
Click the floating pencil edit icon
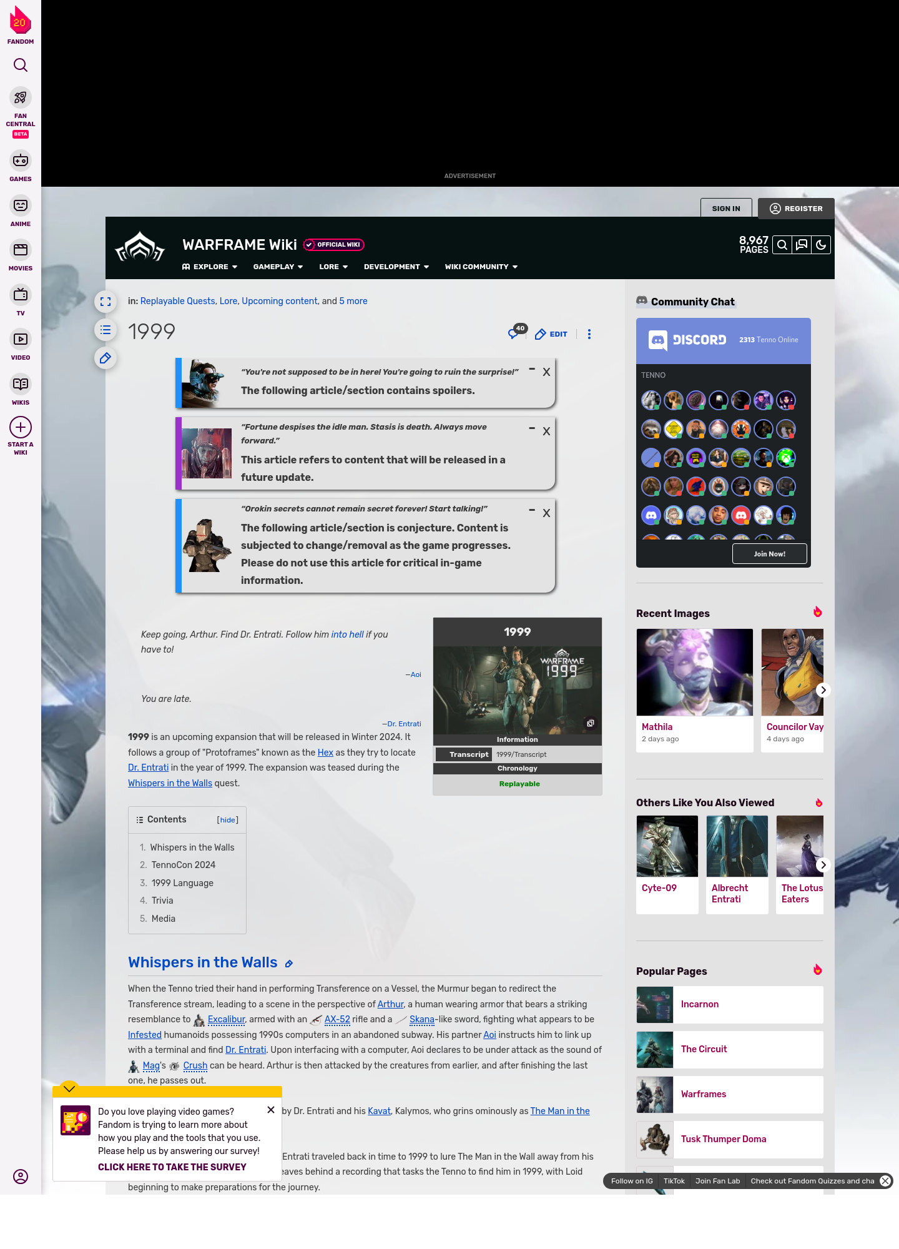106,358
